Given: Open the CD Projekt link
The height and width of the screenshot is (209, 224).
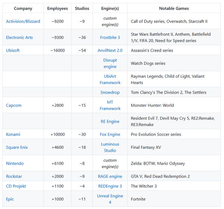Looking at the screenshot, I should (x=16, y=186).
